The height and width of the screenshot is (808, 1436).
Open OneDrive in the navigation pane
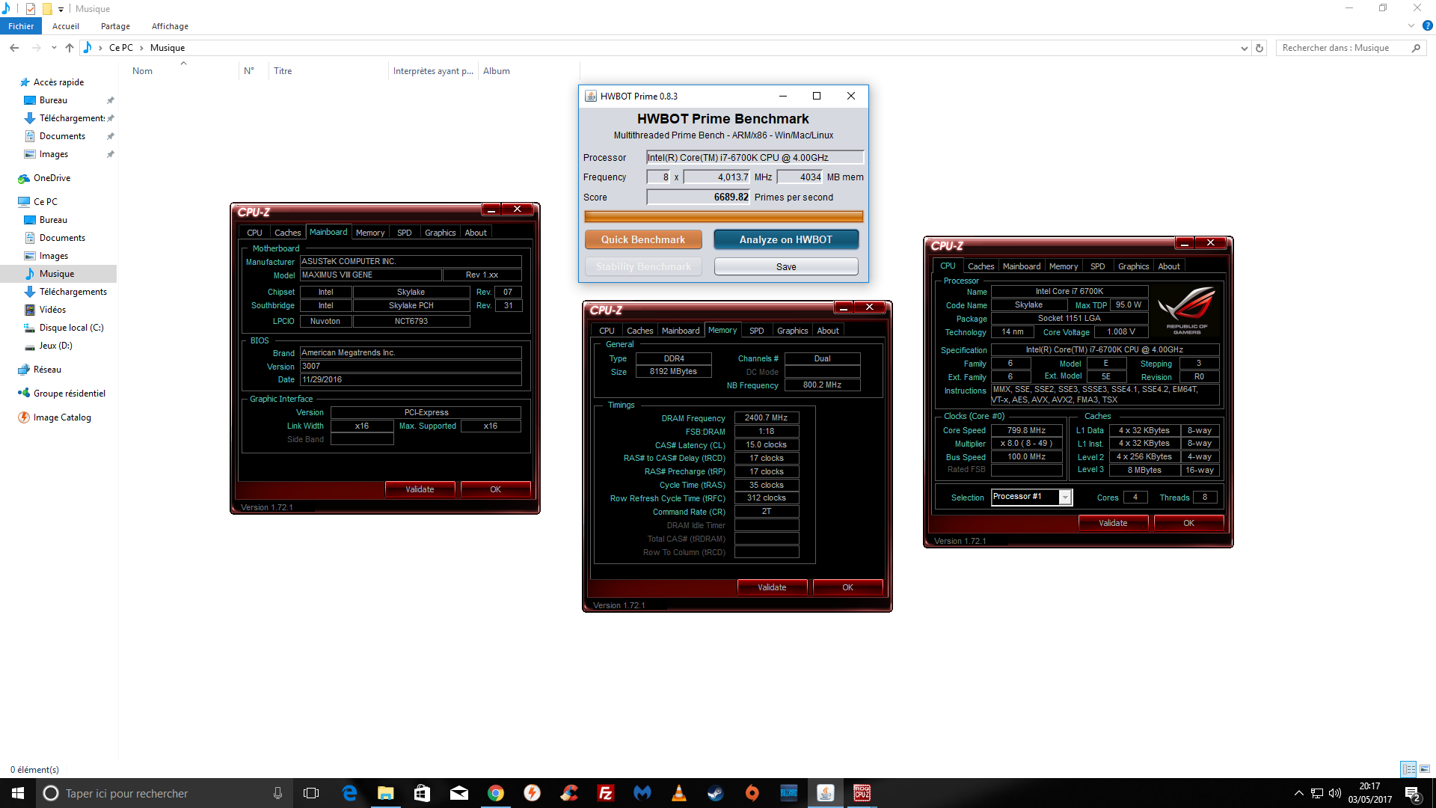click(x=52, y=178)
